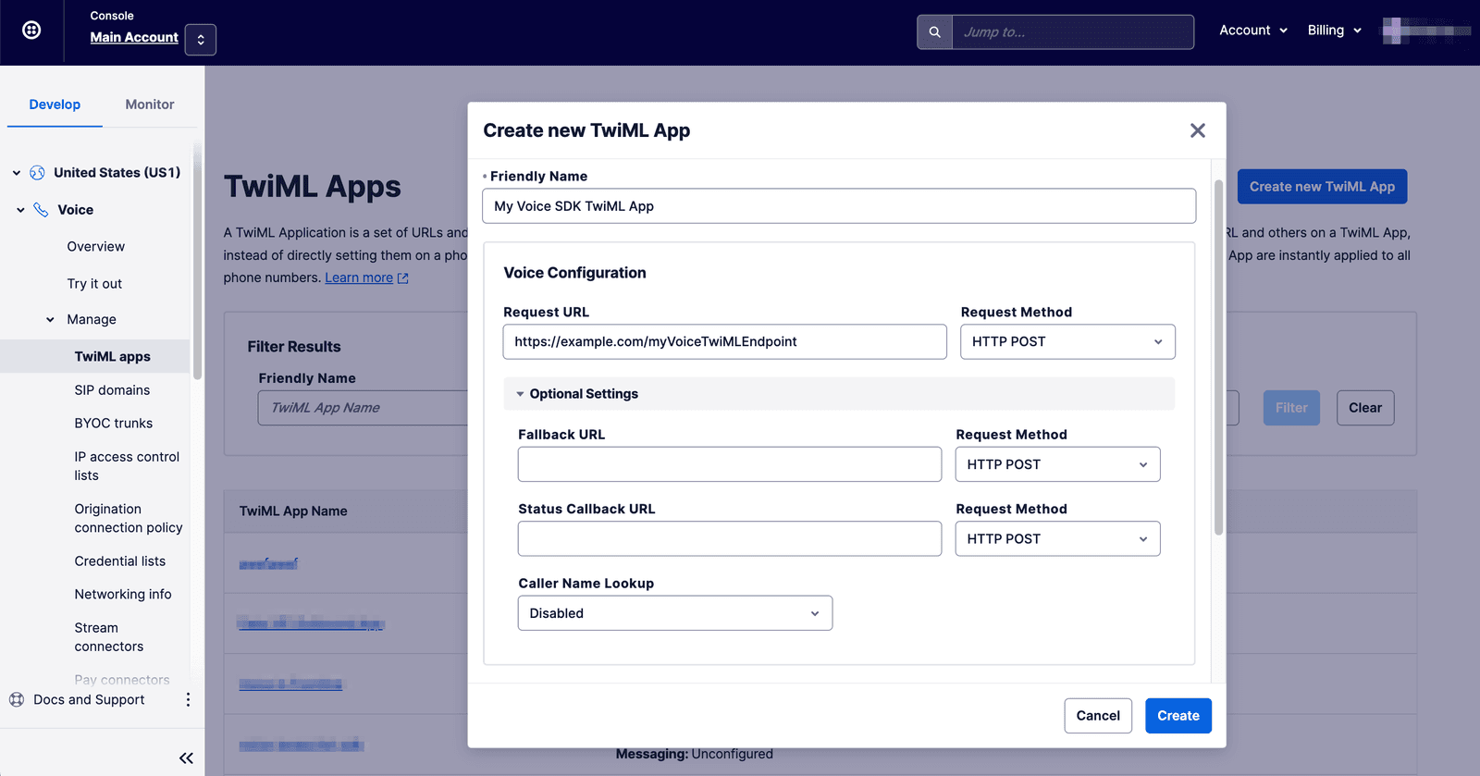Image resolution: width=1480 pixels, height=776 pixels.
Task: Collapse the Manage tree section
Action: coord(50,320)
